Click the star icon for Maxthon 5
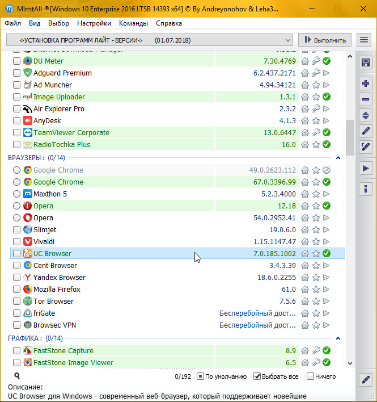Viewport: 377px width, 402px height. click(x=316, y=194)
